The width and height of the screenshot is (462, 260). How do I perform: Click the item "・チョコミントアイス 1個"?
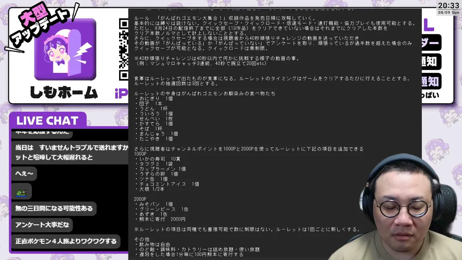point(166,184)
